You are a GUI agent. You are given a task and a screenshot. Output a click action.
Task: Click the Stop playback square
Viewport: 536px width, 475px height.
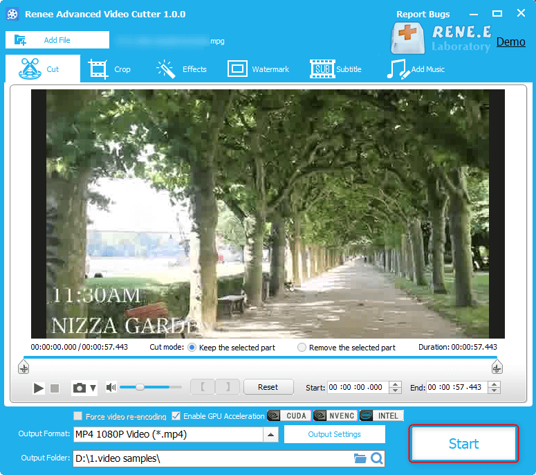[x=55, y=388]
